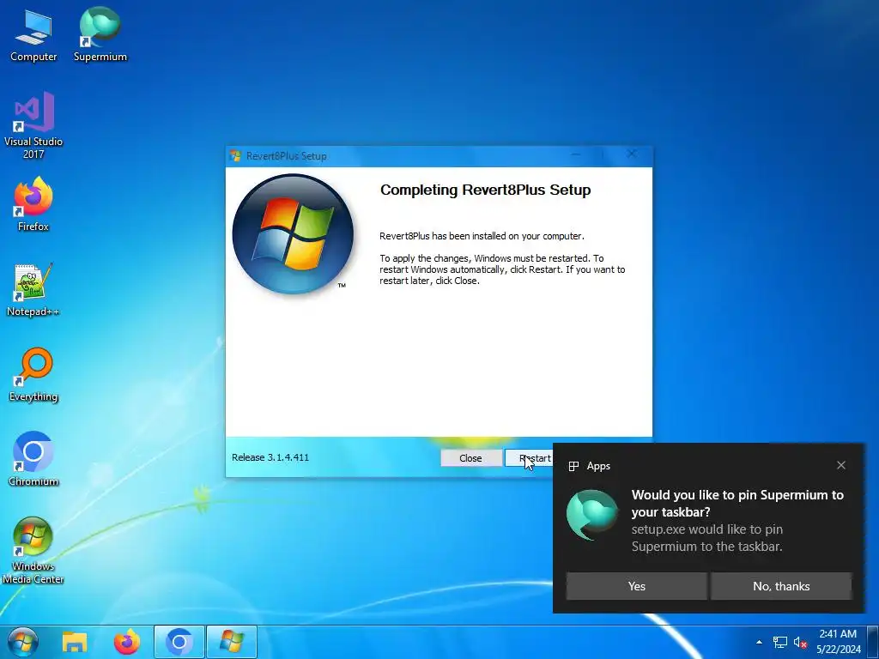
Task: Select the Everything search desktop shortcut
Action: pyautogui.click(x=33, y=374)
